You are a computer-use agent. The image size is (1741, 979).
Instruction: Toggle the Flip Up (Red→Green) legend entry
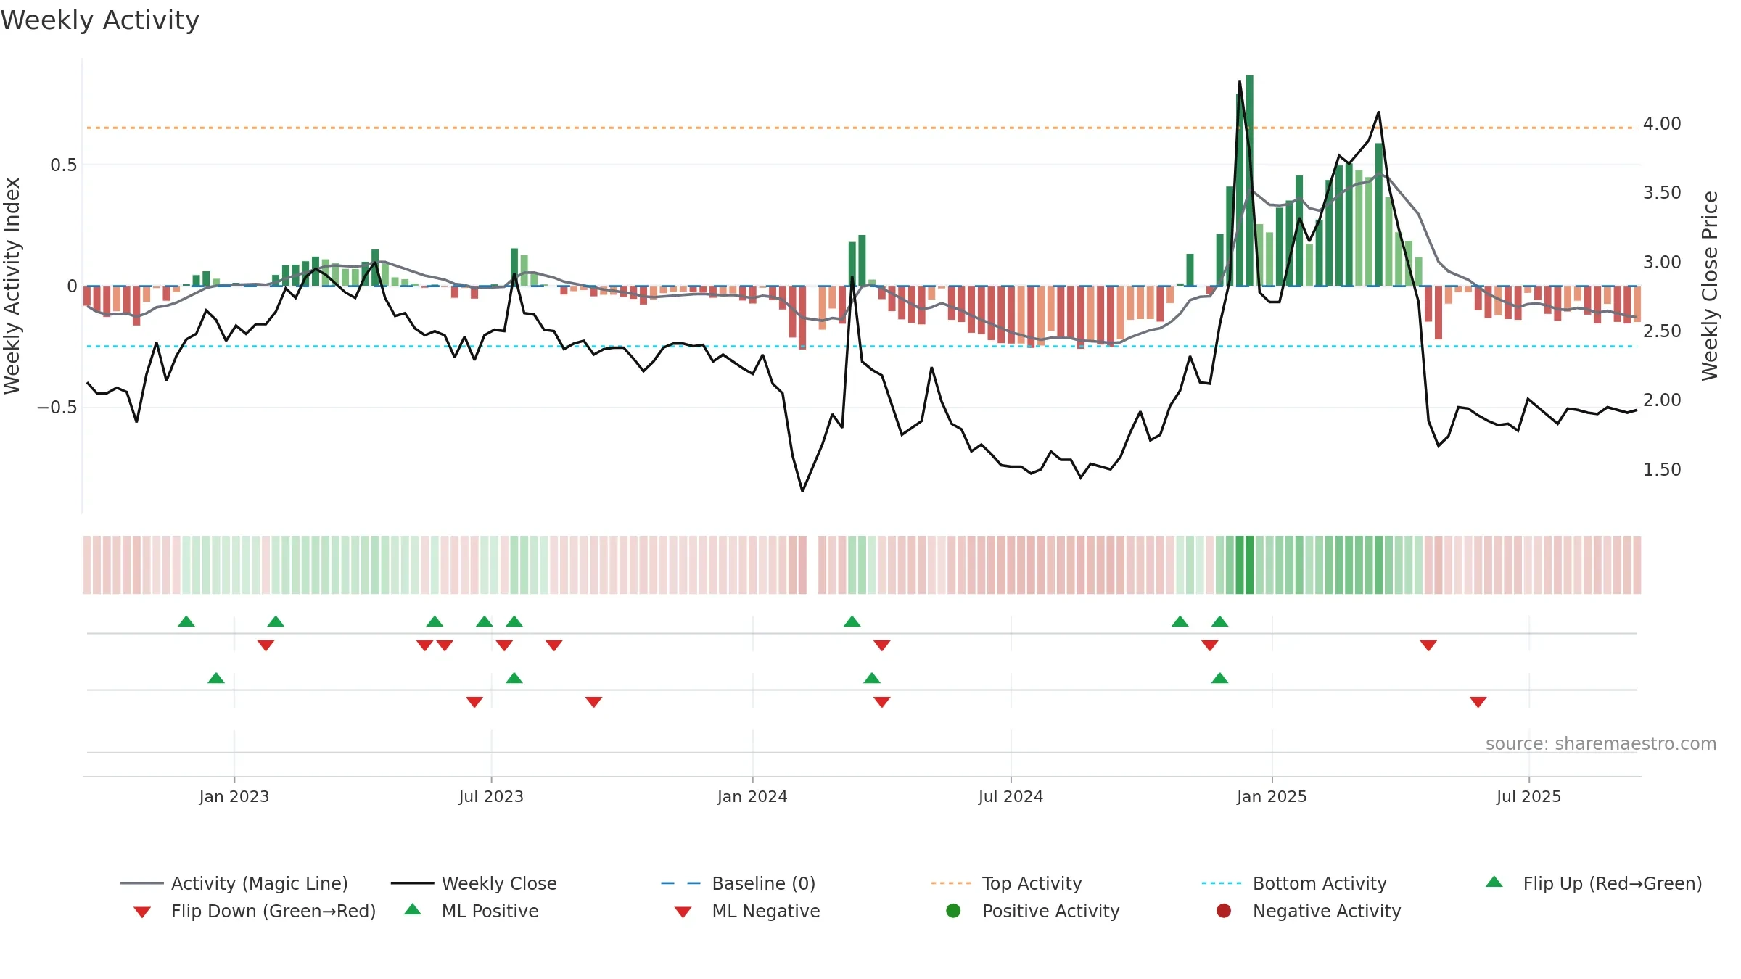[x=1594, y=883]
